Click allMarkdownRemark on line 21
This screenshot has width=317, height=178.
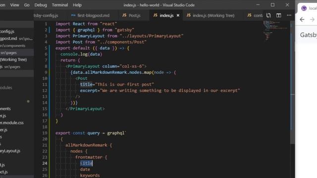click(x=86, y=145)
